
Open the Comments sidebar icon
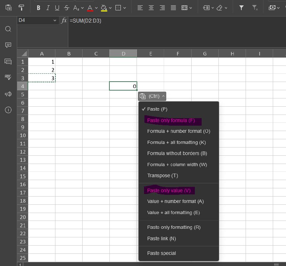click(8, 45)
